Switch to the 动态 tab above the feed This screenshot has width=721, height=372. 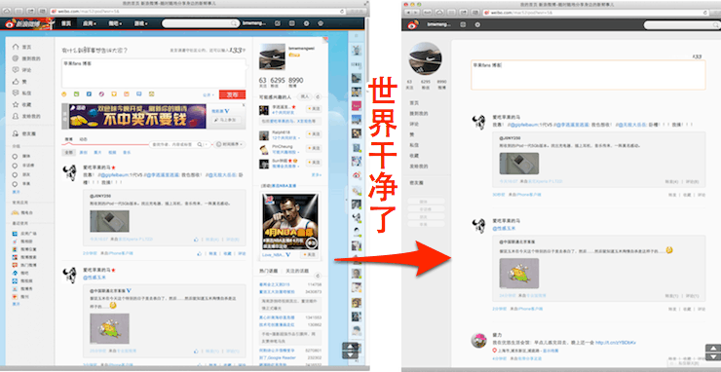(84, 139)
